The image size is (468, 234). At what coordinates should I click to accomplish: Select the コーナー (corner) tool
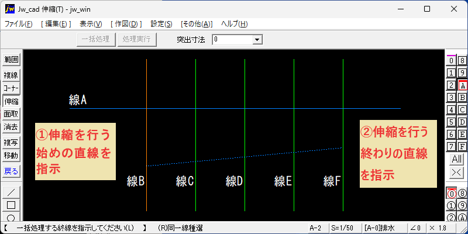tap(11, 89)
